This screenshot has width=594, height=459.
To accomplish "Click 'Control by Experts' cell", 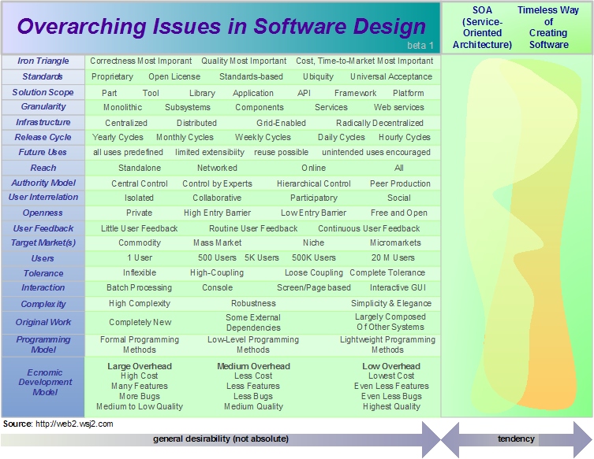I will tap(217, 183).
